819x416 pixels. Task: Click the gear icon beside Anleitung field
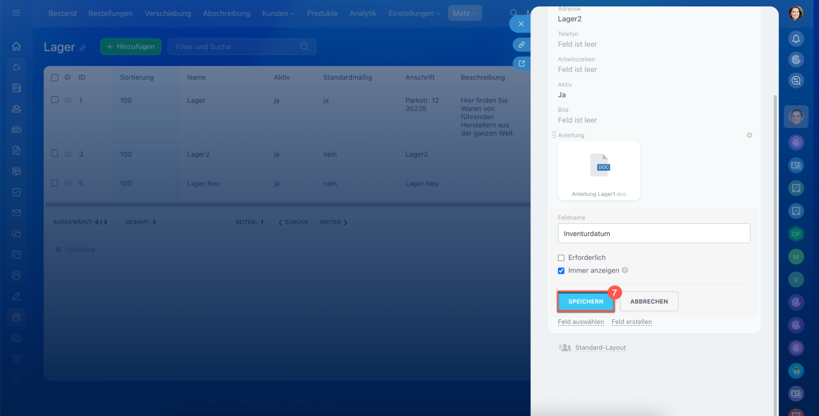749,135
